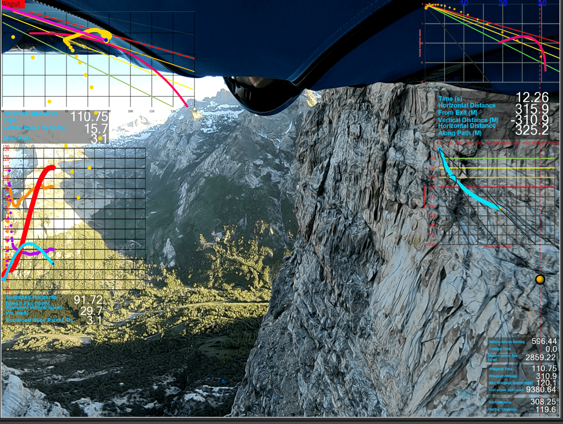Click the Start (Meters) value 308.25
Viewport: 563px width, 424px height.
(x=543, y=402)
